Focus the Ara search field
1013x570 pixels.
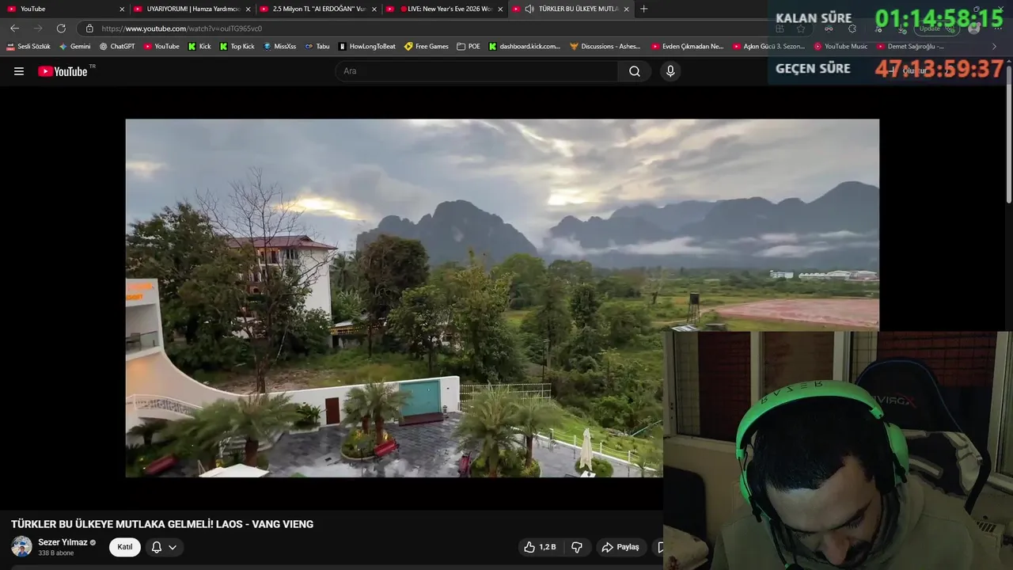tap(477, 71)
